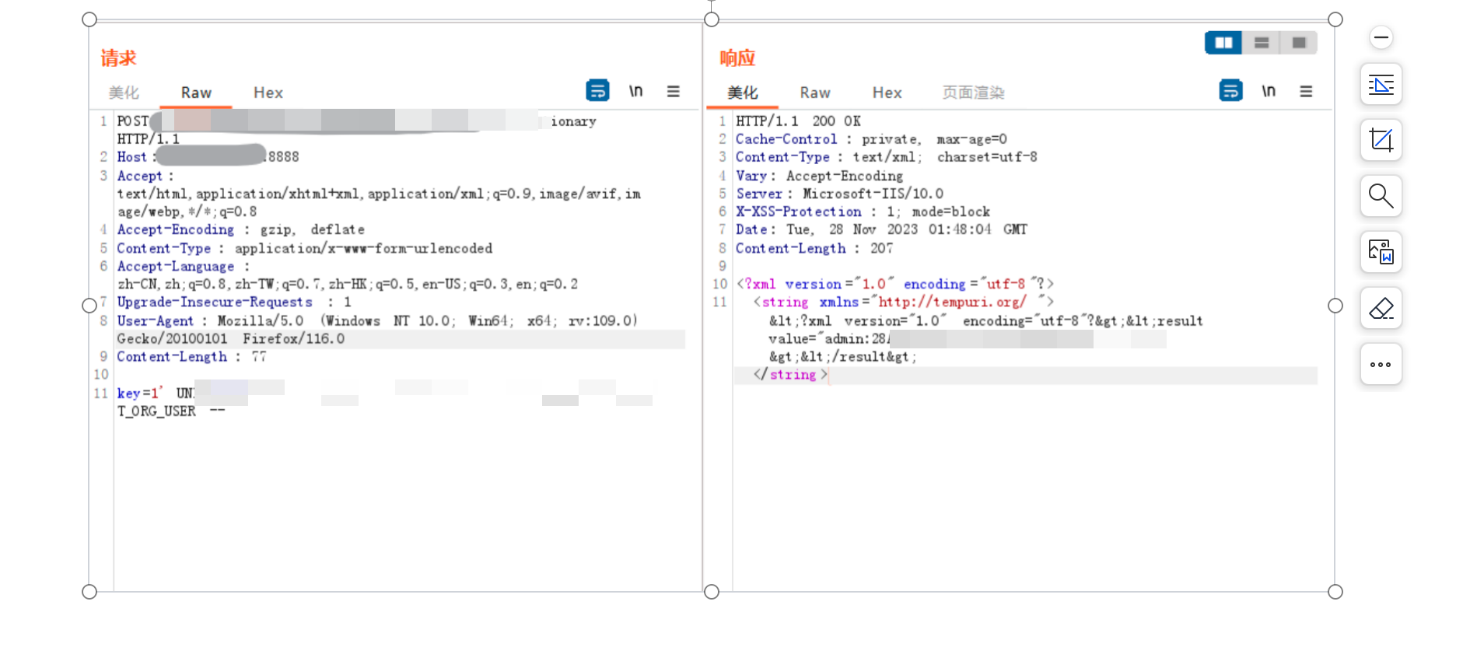Click the http://tempuri.org/ namespace value
The height and width of the screenshot is (647, 1484).
click(x=953, y=302)
